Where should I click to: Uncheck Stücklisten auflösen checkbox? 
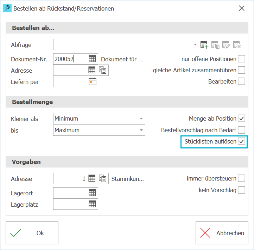[x=241, y=141]
